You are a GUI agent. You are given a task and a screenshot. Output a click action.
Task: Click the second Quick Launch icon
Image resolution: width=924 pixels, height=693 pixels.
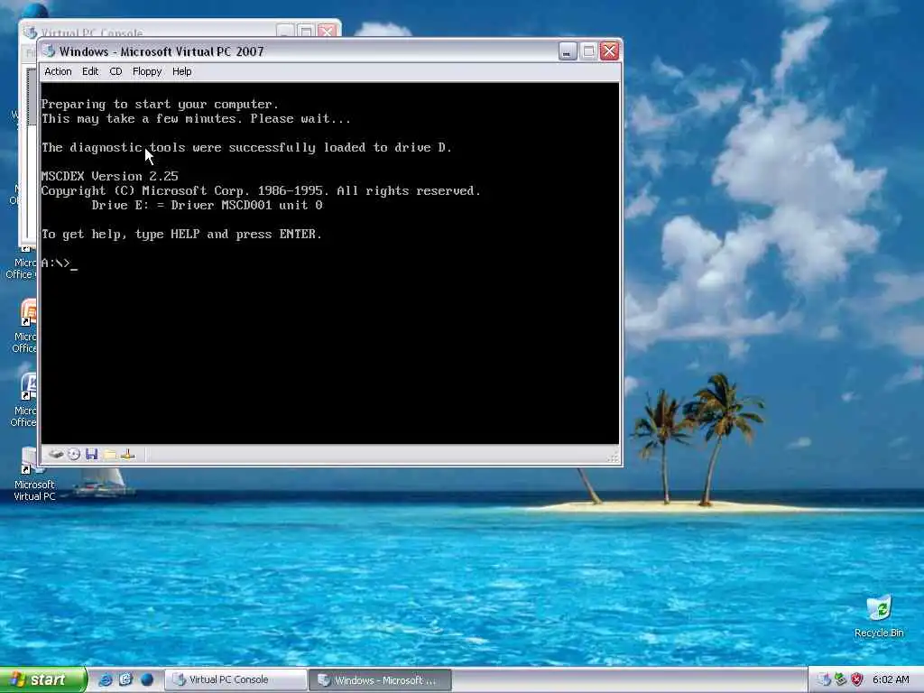(125, 680)
